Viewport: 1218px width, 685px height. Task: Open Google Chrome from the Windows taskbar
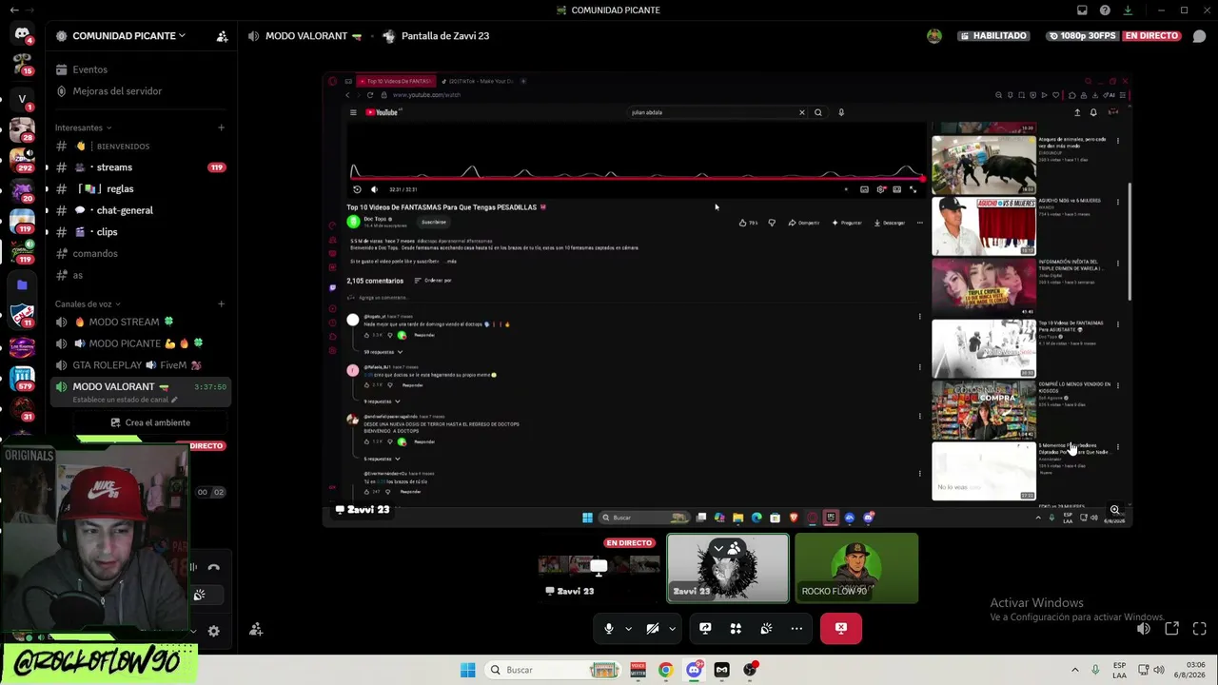[x=665, y=670]
